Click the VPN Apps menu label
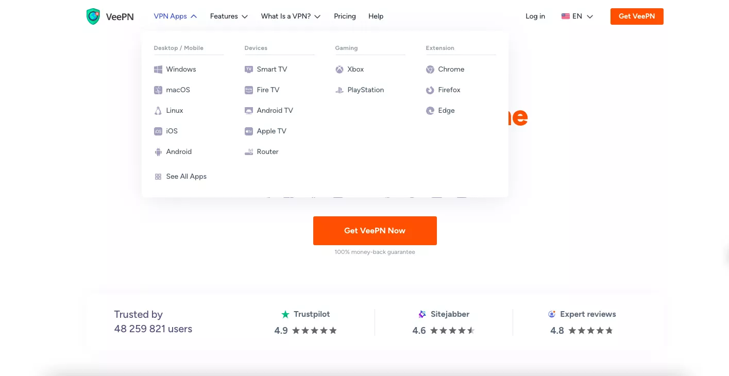 (x=171, y=16)
